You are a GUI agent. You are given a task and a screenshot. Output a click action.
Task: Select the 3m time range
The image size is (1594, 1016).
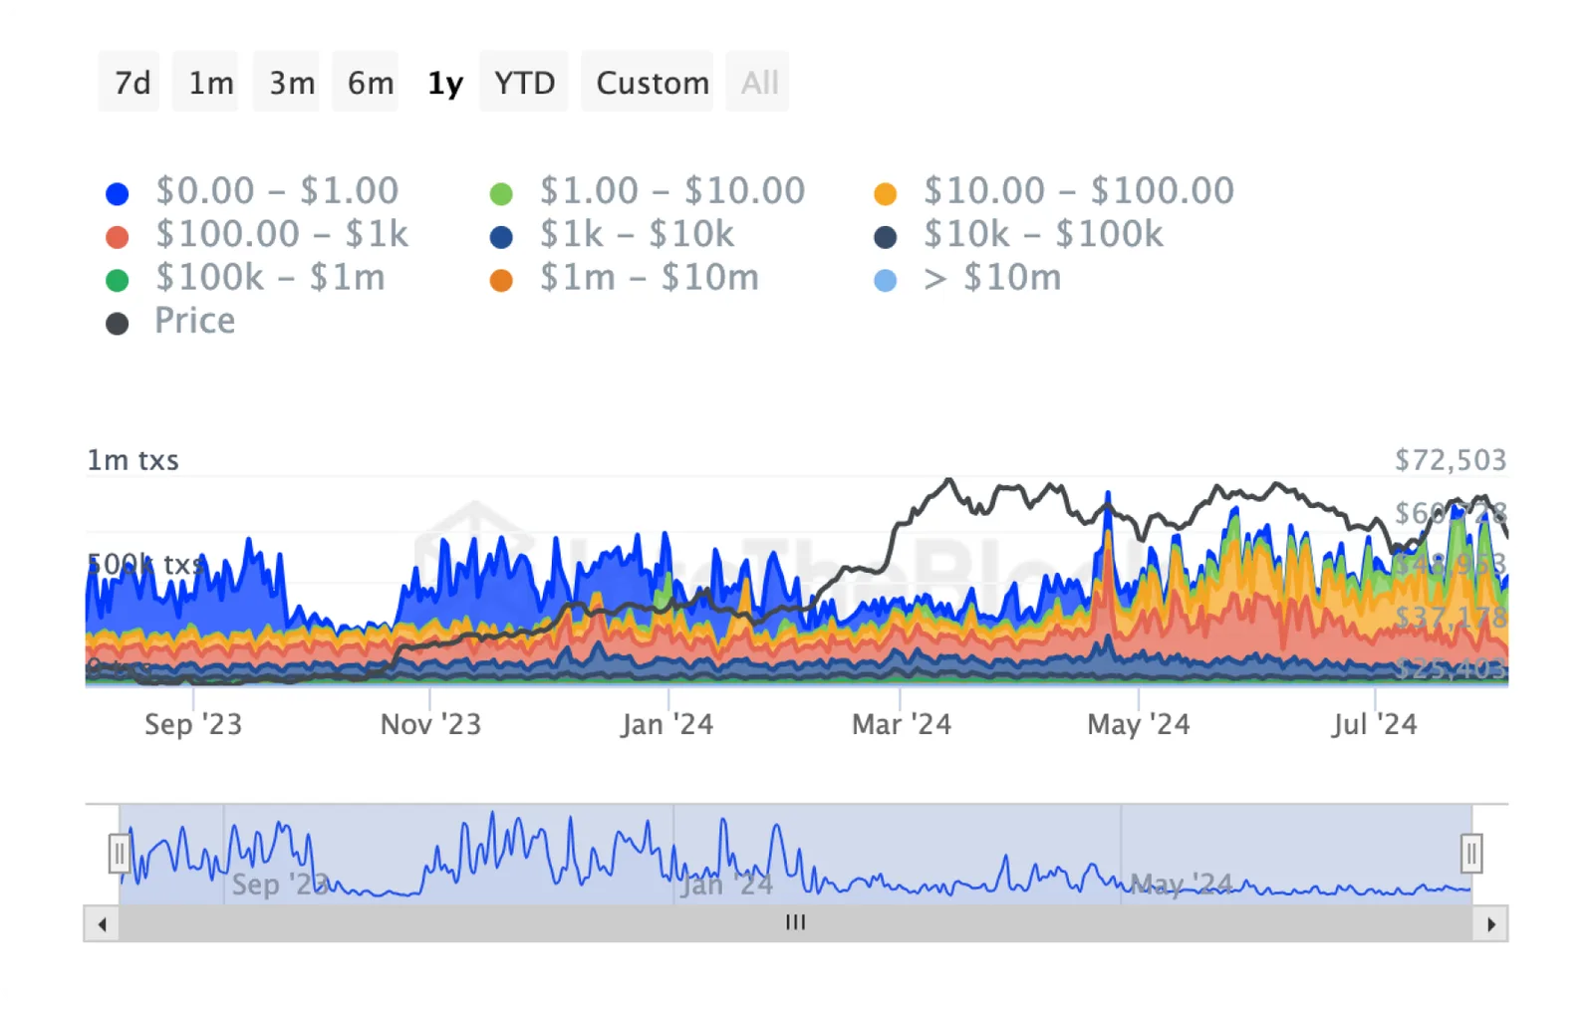pyautogui.click(x=287, y=82)
